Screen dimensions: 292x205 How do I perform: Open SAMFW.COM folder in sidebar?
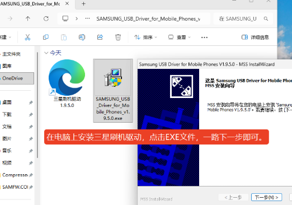pos(15,187)
